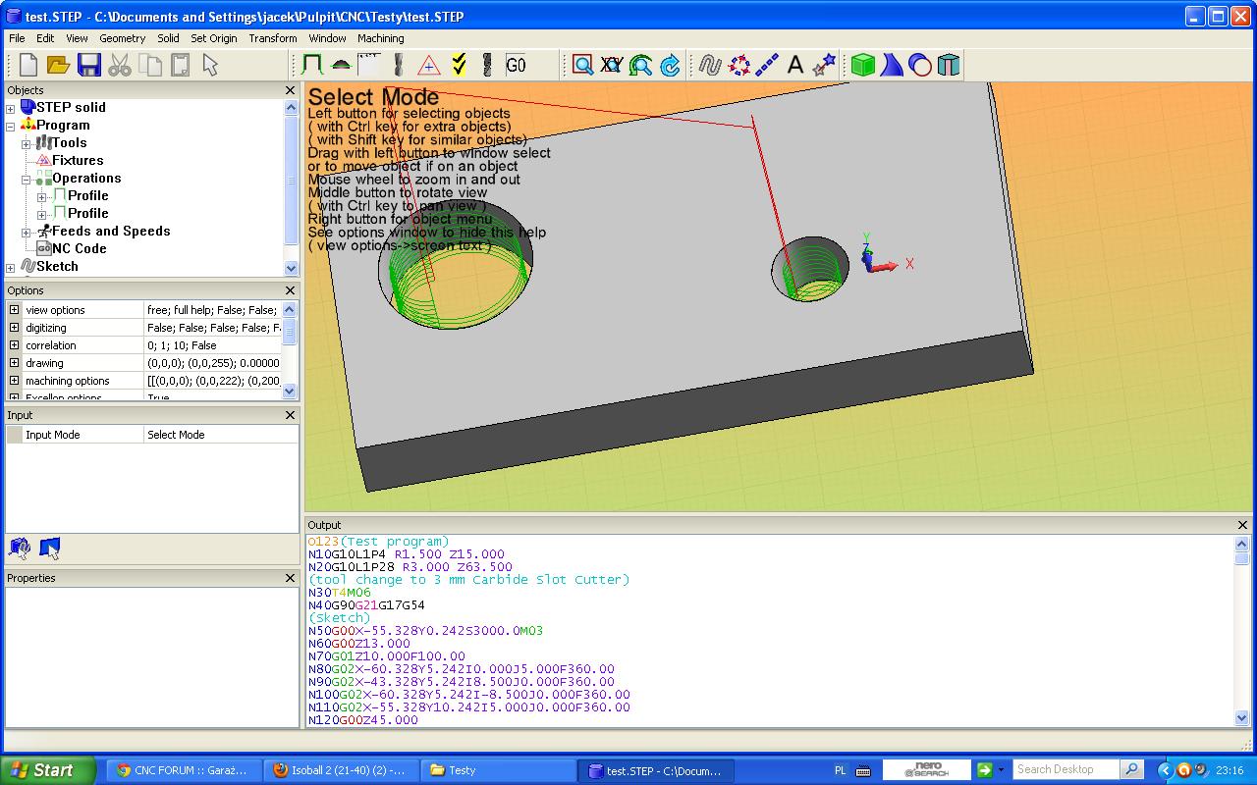Click the XY view magnify icon
Screen dimensions: 1257x785
click(x=612, y=65)
